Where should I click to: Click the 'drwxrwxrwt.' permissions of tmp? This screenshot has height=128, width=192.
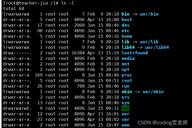(x=17, y=108)
